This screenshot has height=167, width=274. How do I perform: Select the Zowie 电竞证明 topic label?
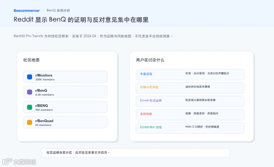tap(151, 101)
